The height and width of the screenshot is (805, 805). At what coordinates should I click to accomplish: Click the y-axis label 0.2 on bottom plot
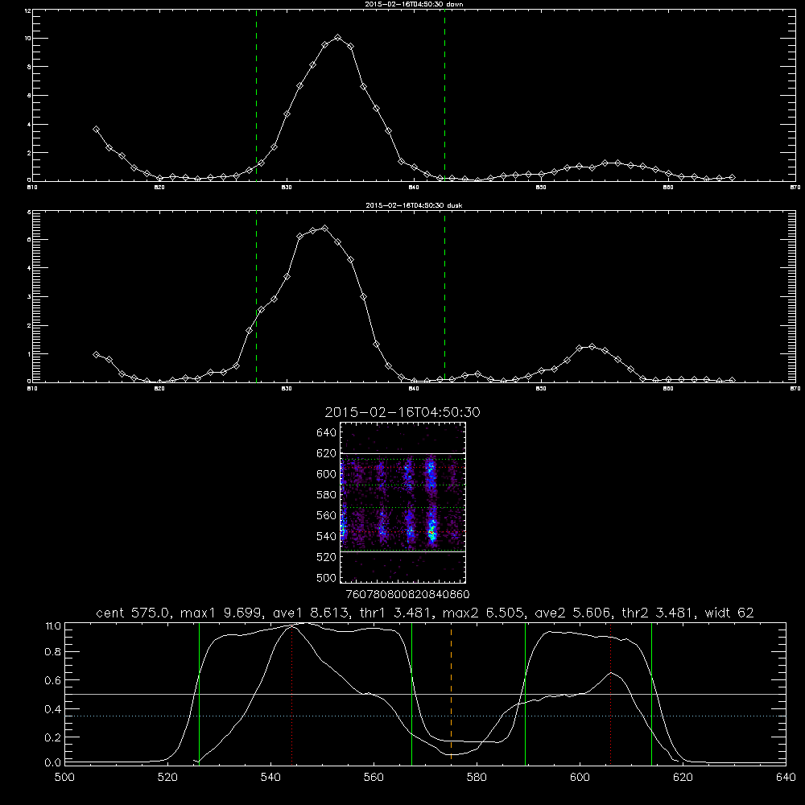click(x=53, y=737)
